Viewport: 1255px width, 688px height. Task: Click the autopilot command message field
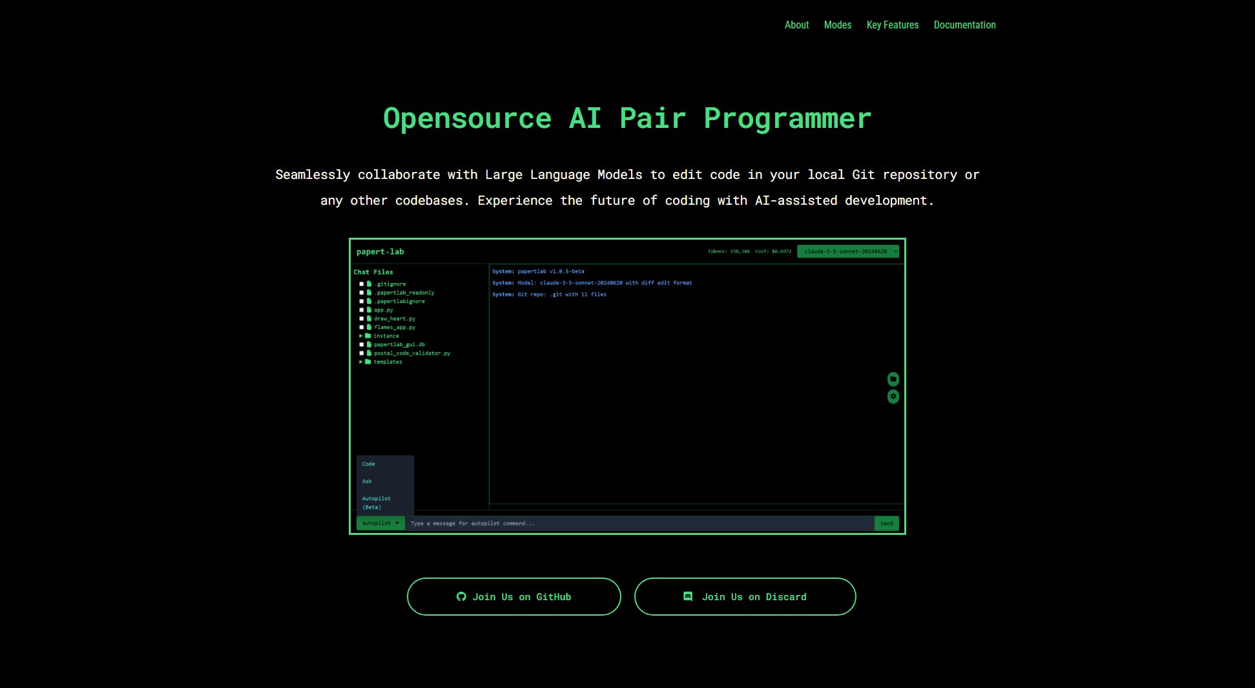(639, 523)
